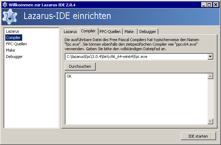This screenshot has width=221, height=145.
Task: Expand the compiler path dropdown arrow
Action: [x=210, y=57]
